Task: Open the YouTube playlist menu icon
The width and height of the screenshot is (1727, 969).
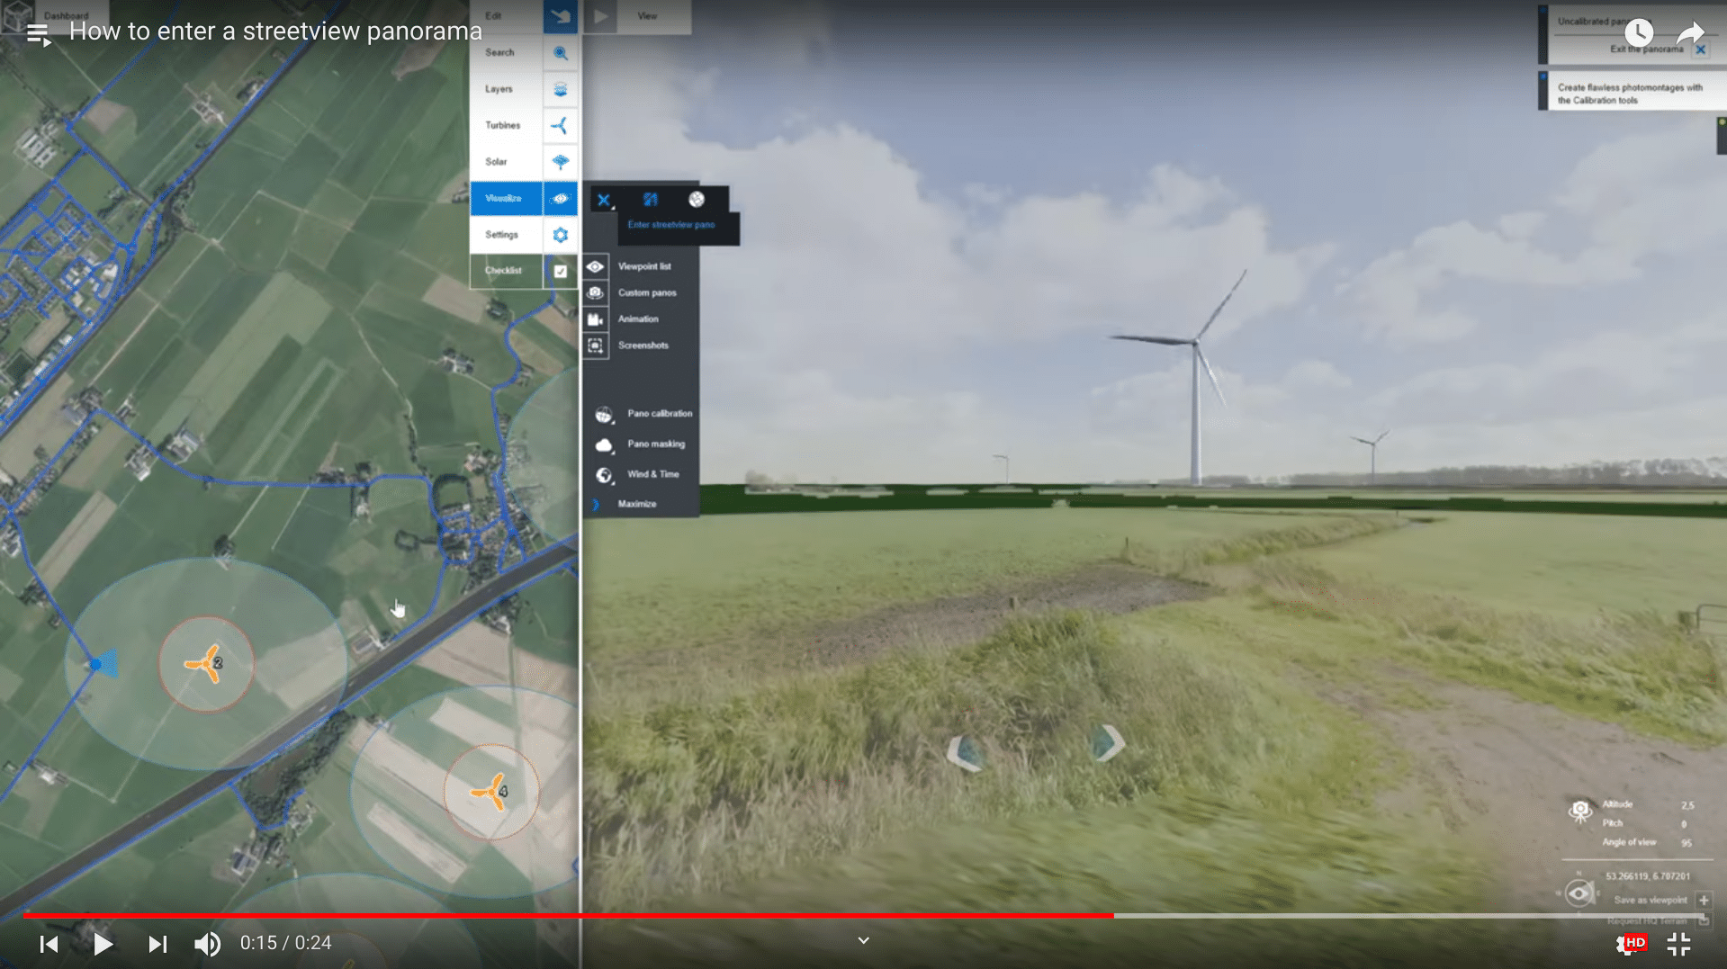Action: point(38,35)
